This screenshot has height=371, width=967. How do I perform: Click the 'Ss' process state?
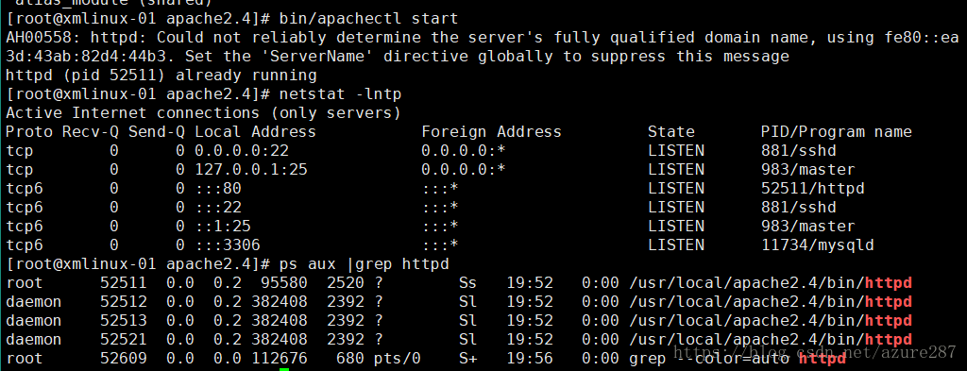pyautogui.click(x=468, y=283)
